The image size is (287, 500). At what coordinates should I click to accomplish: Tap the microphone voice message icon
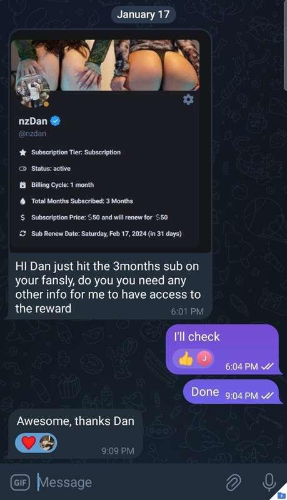click(269, 482)
